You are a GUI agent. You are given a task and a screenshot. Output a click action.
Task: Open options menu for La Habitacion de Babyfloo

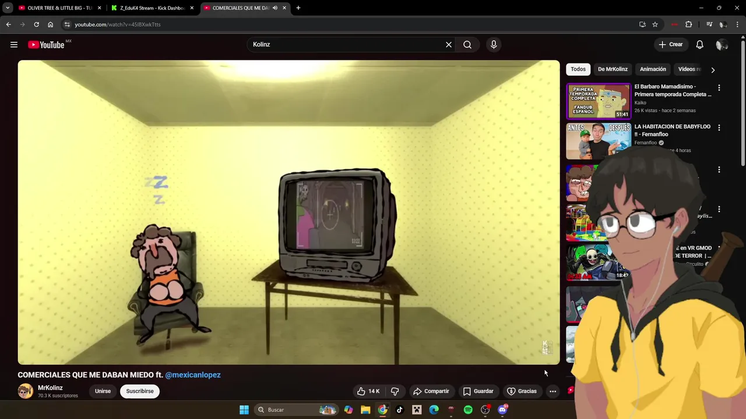pos(719,127)
